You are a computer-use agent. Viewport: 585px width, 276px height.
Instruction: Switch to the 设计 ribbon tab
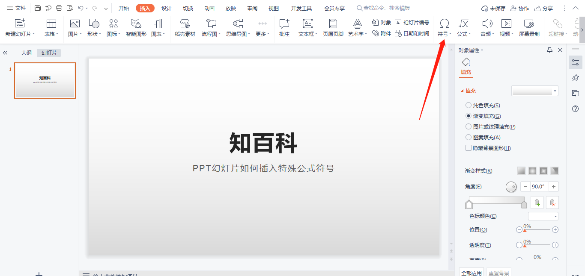coord(166,8)
